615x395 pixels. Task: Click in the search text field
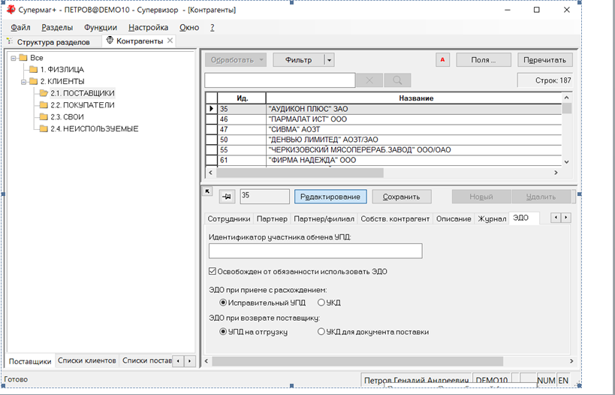tap(279, 80)
